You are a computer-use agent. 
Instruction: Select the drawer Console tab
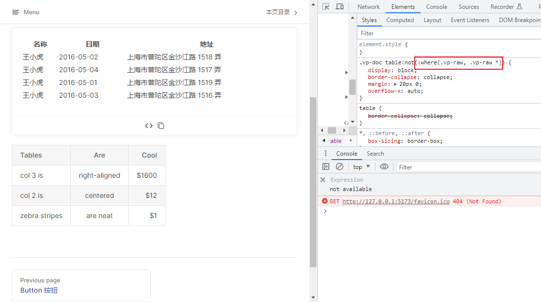(347, 153)
